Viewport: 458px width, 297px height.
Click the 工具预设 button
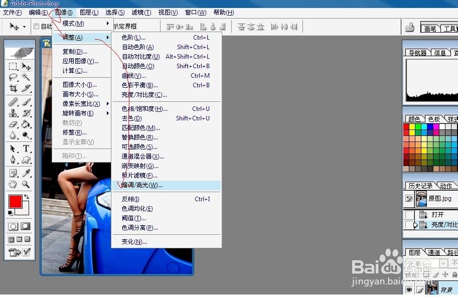click(450, 28)
